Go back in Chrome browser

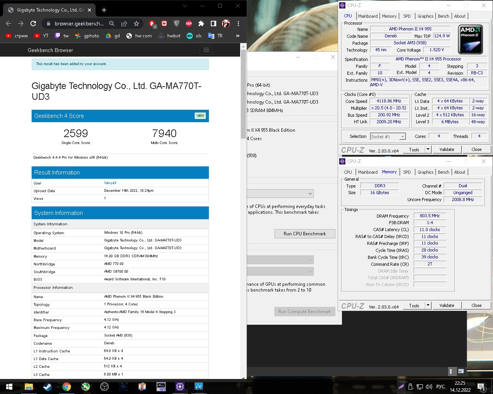pos(8,23)
